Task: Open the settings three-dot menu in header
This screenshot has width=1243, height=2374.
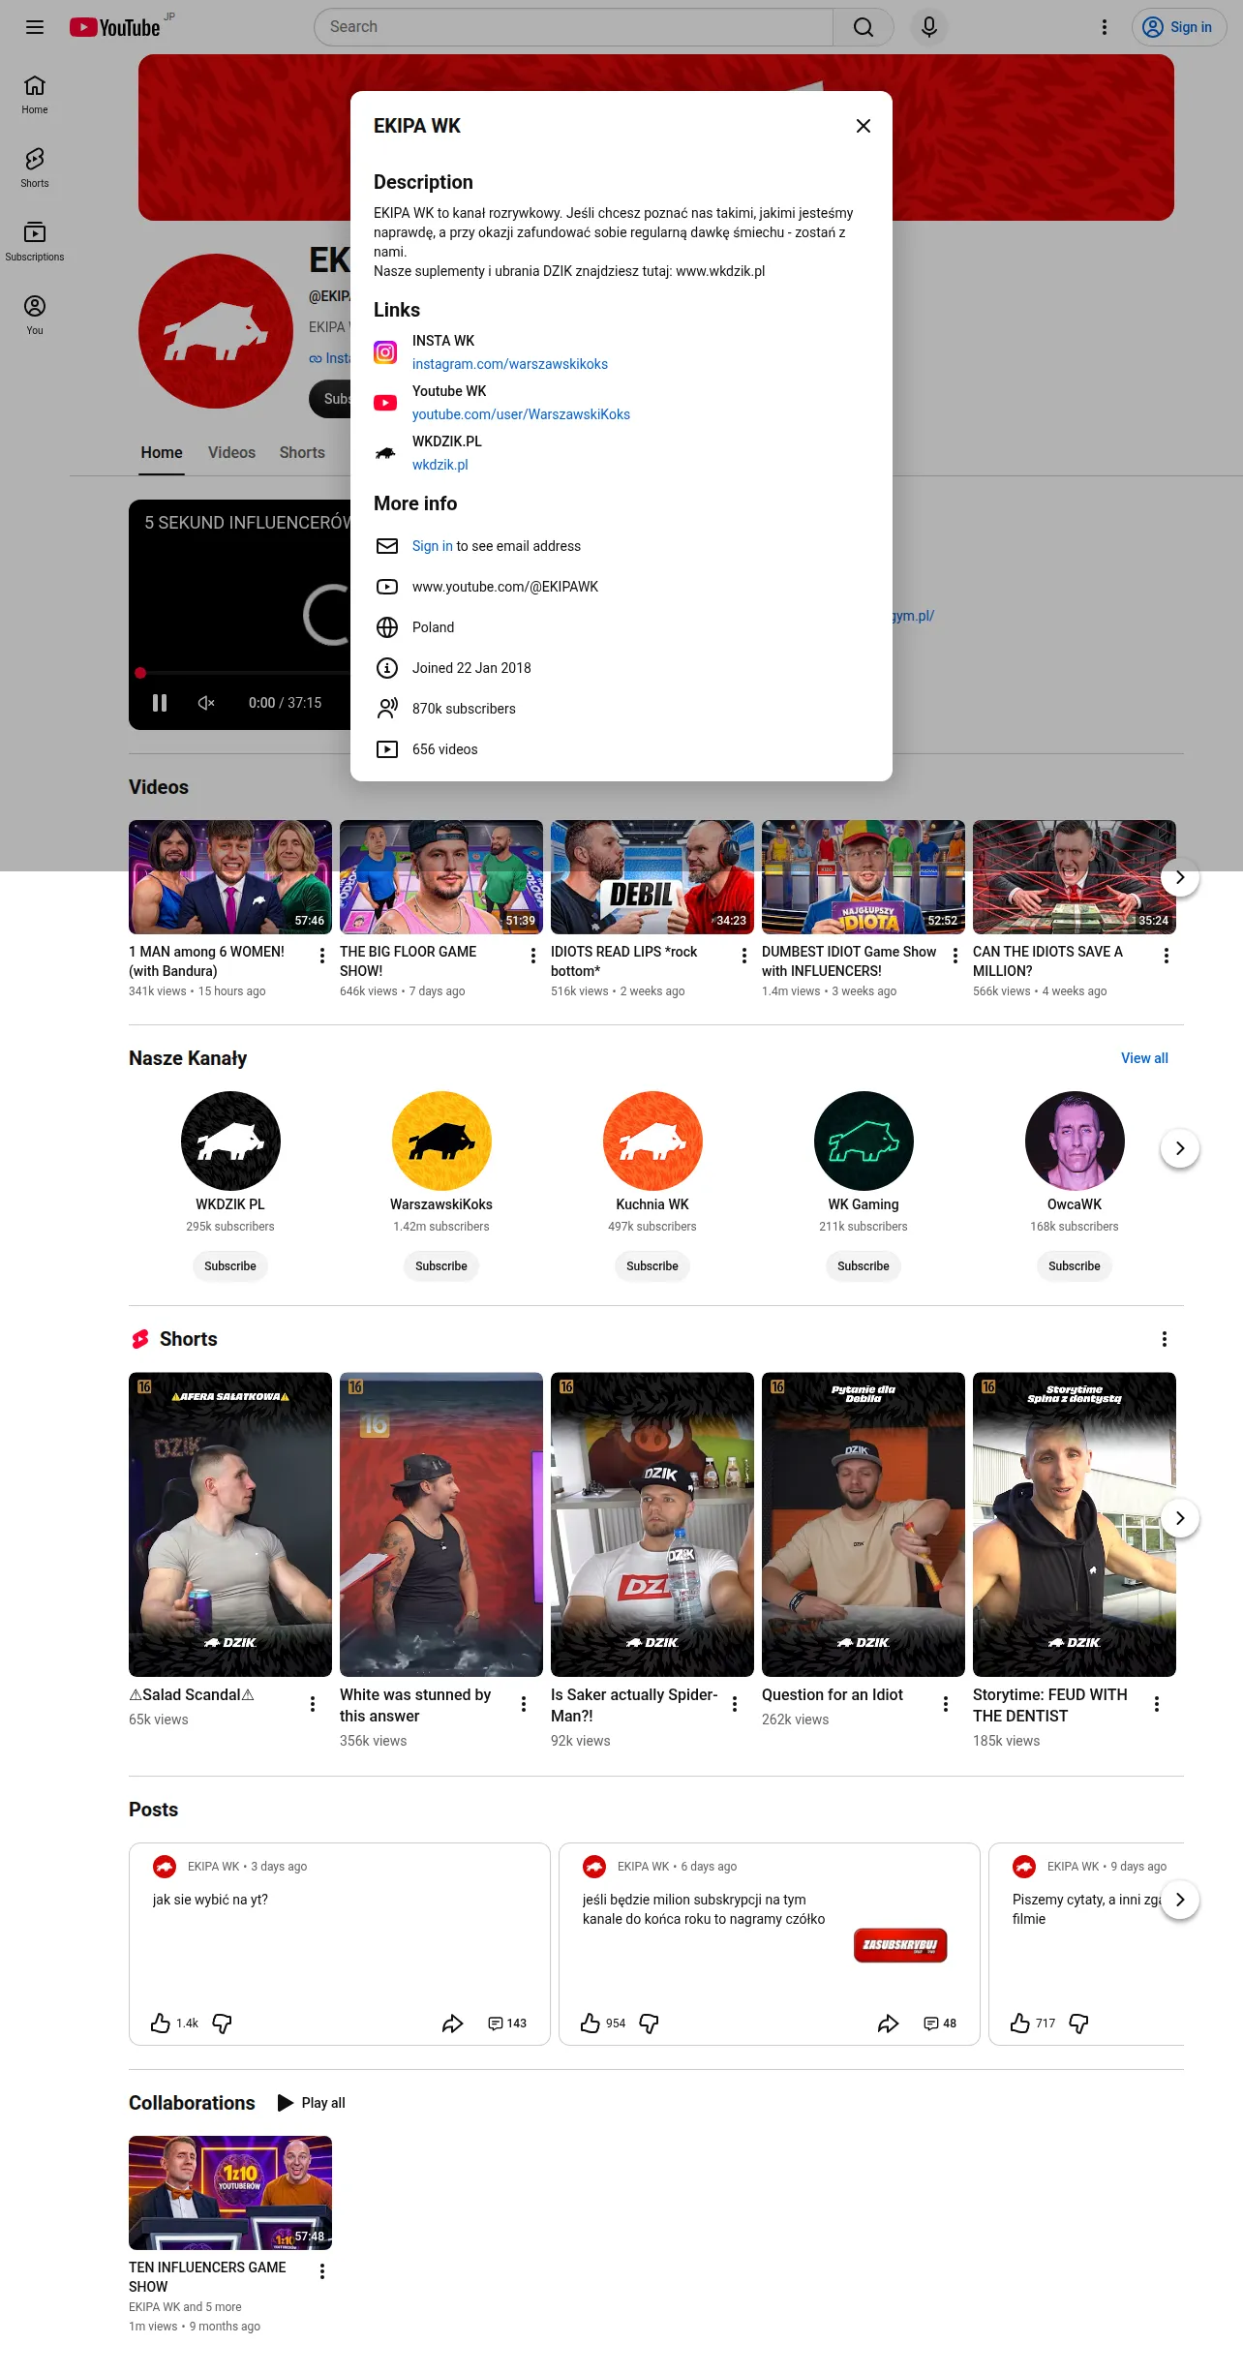Action: (1105, 27)
